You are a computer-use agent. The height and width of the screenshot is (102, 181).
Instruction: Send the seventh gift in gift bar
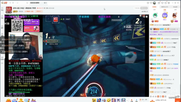[123, 100]
